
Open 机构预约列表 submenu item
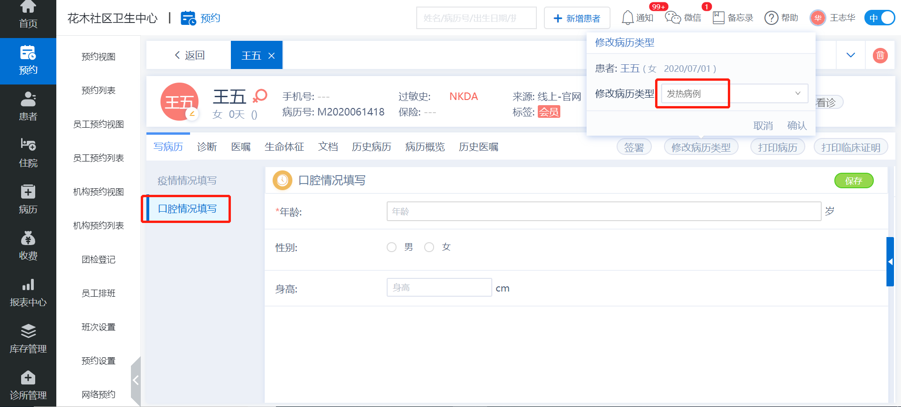pos(99,226)
